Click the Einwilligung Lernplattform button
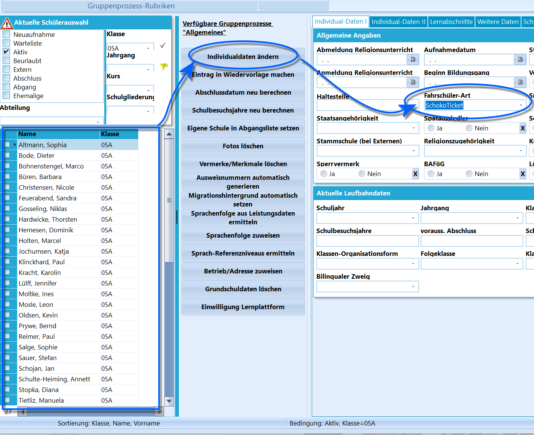This screenshot has width=534, height=435. pyautogui.click(x=243, y=307)
